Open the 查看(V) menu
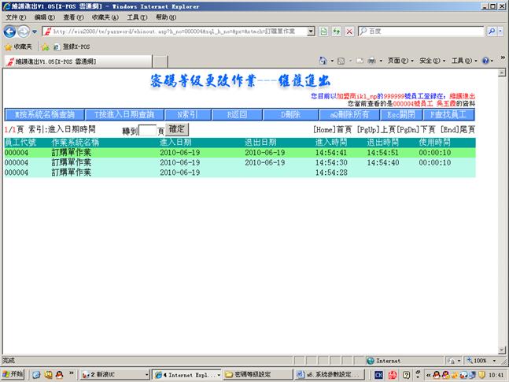 (73, 17)
